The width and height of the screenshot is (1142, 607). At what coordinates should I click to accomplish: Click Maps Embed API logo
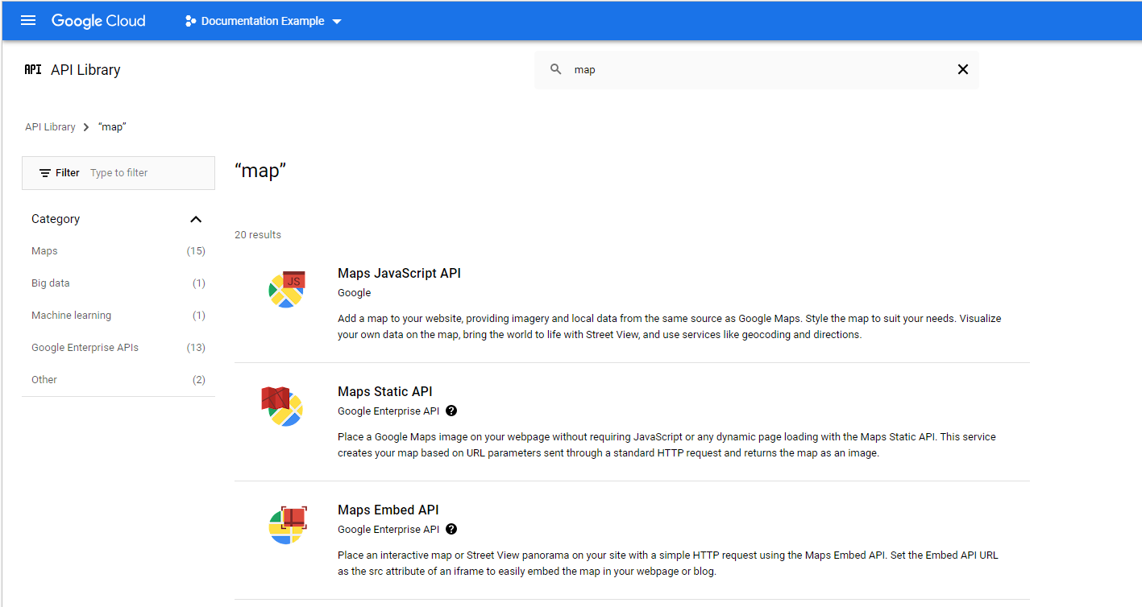point(287,525)
